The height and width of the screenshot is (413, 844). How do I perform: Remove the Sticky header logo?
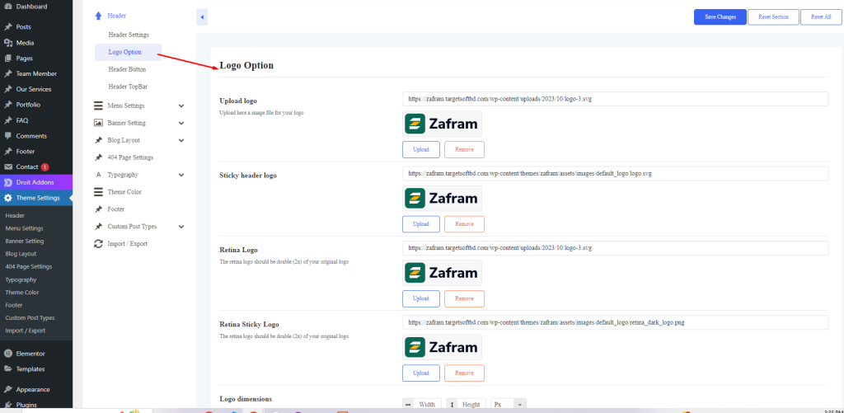(x=464, y=224)
